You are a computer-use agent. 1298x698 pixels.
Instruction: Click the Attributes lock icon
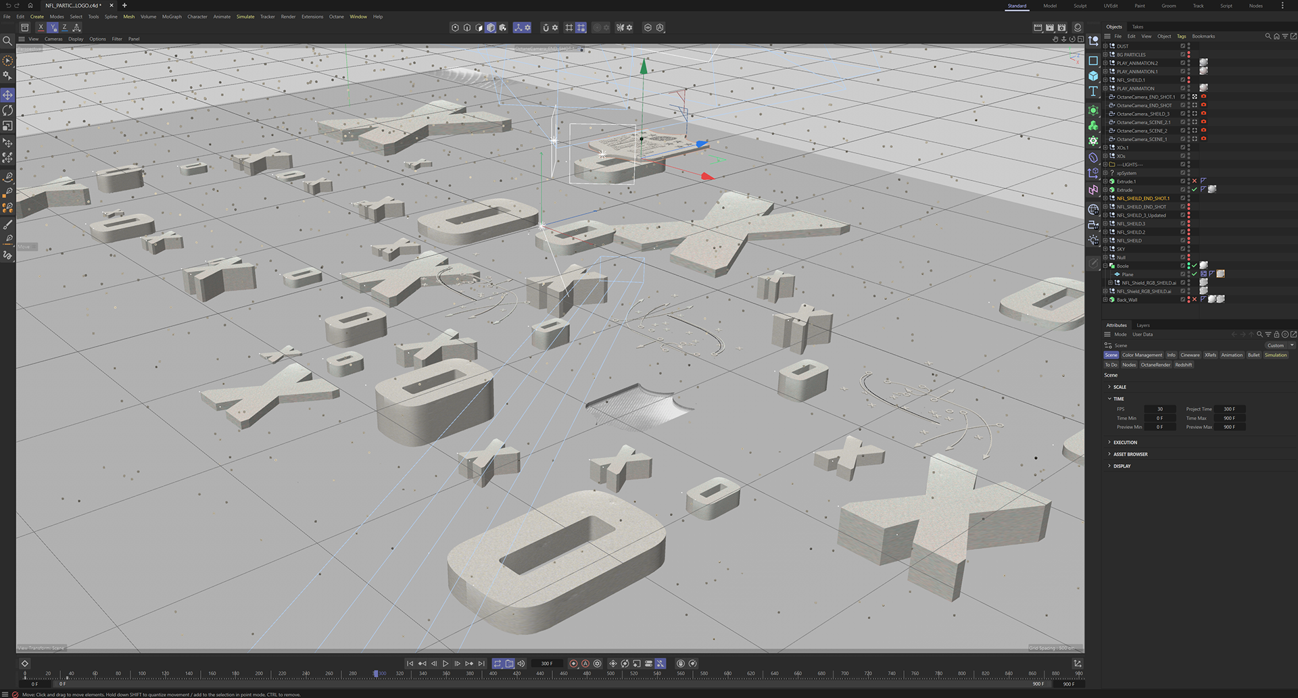pos(1276,334)
